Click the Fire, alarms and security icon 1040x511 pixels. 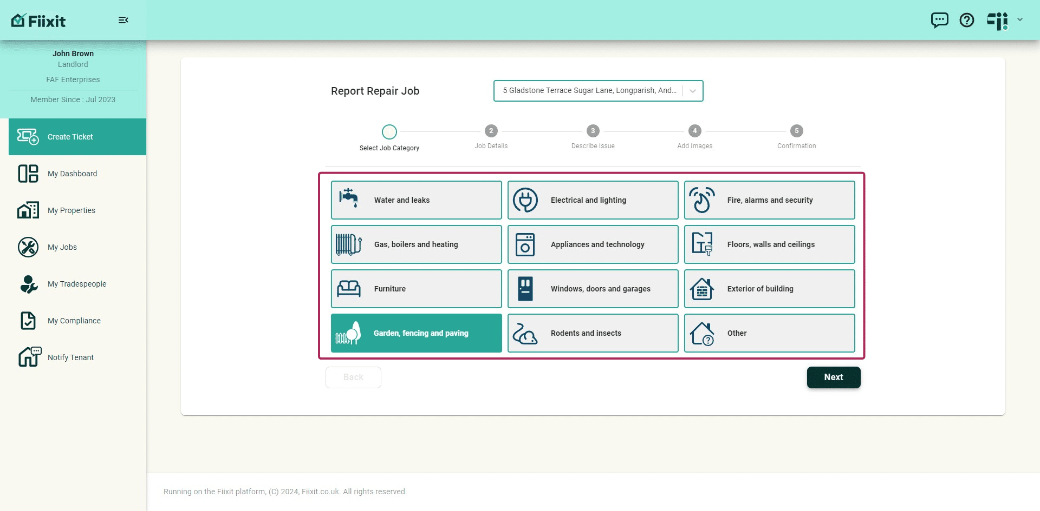tap(702, 200)
